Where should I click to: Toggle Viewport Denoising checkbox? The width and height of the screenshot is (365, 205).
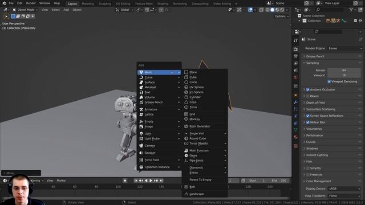pos(329,81)
